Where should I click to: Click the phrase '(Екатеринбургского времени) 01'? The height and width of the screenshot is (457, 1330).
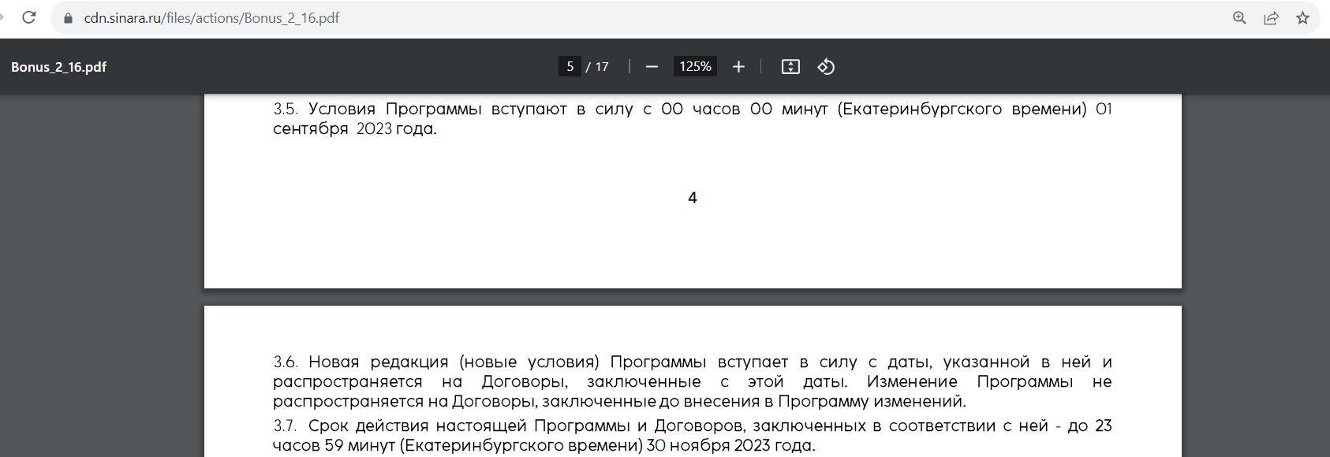(975, 109)
